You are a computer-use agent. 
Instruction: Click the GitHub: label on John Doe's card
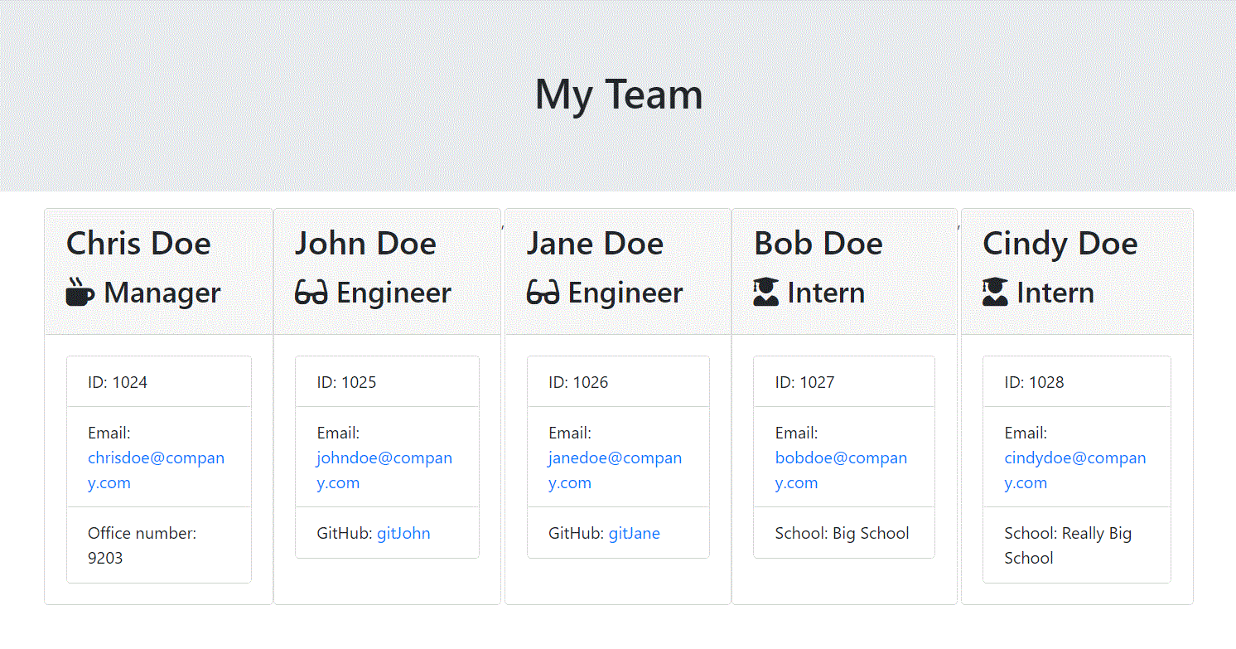[345, 533]
